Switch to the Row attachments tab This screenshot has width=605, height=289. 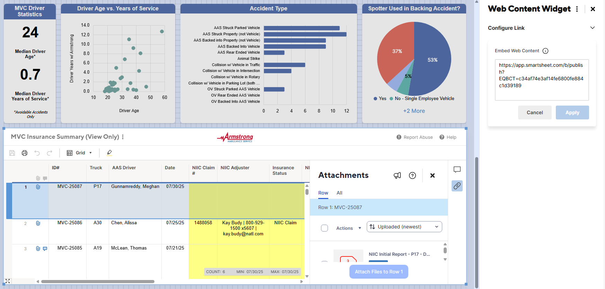click(323, 193)
